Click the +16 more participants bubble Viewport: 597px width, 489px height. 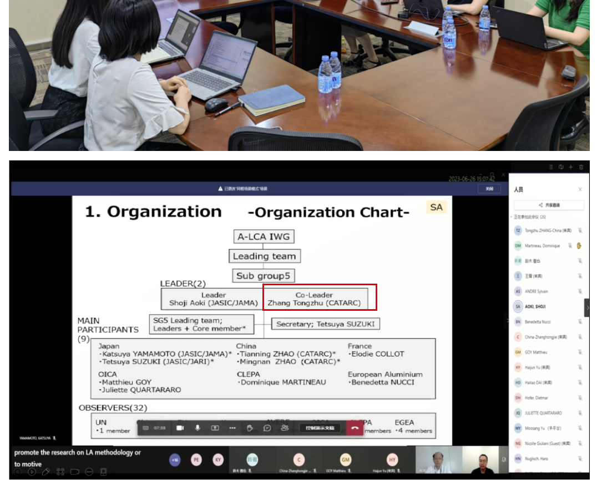[175, 460]
